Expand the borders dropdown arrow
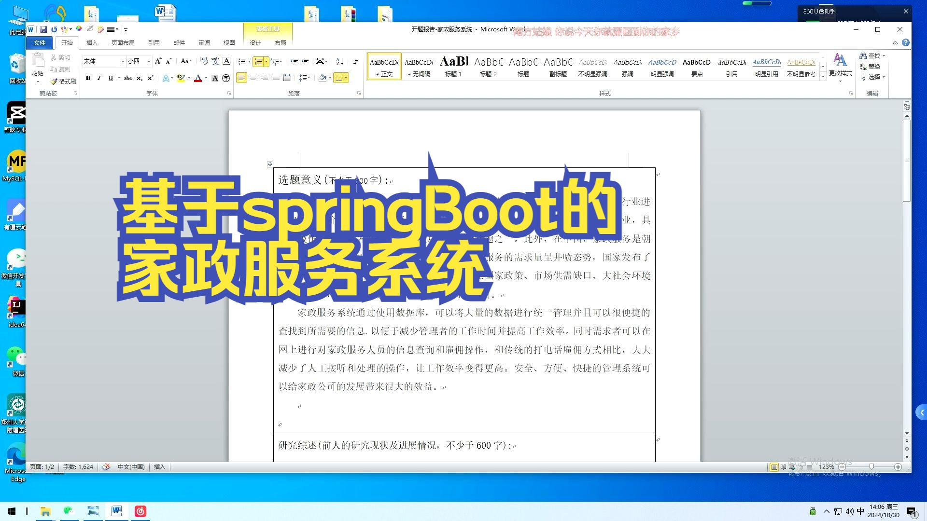Image resolution: width=927 pixels, height=521 pixels. pyautogui.click(x=346, y=78)
